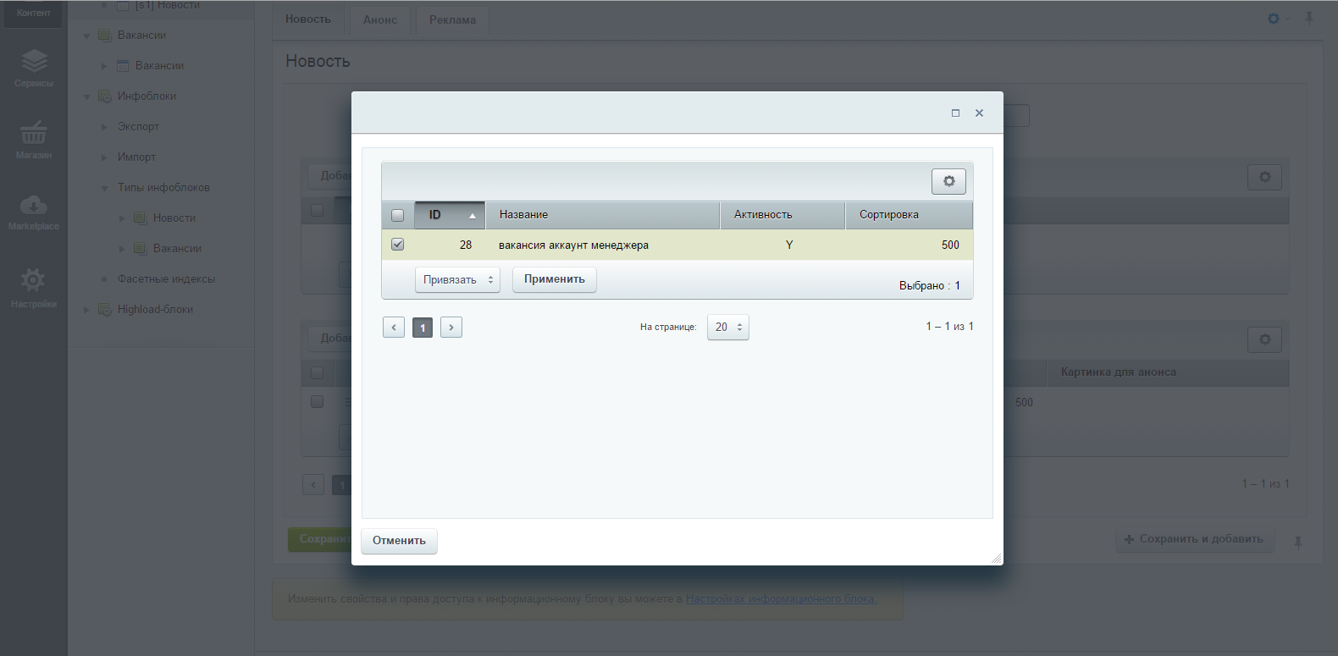
Task: Go to next page arrow in dialog
Action: tap(451, 328)
